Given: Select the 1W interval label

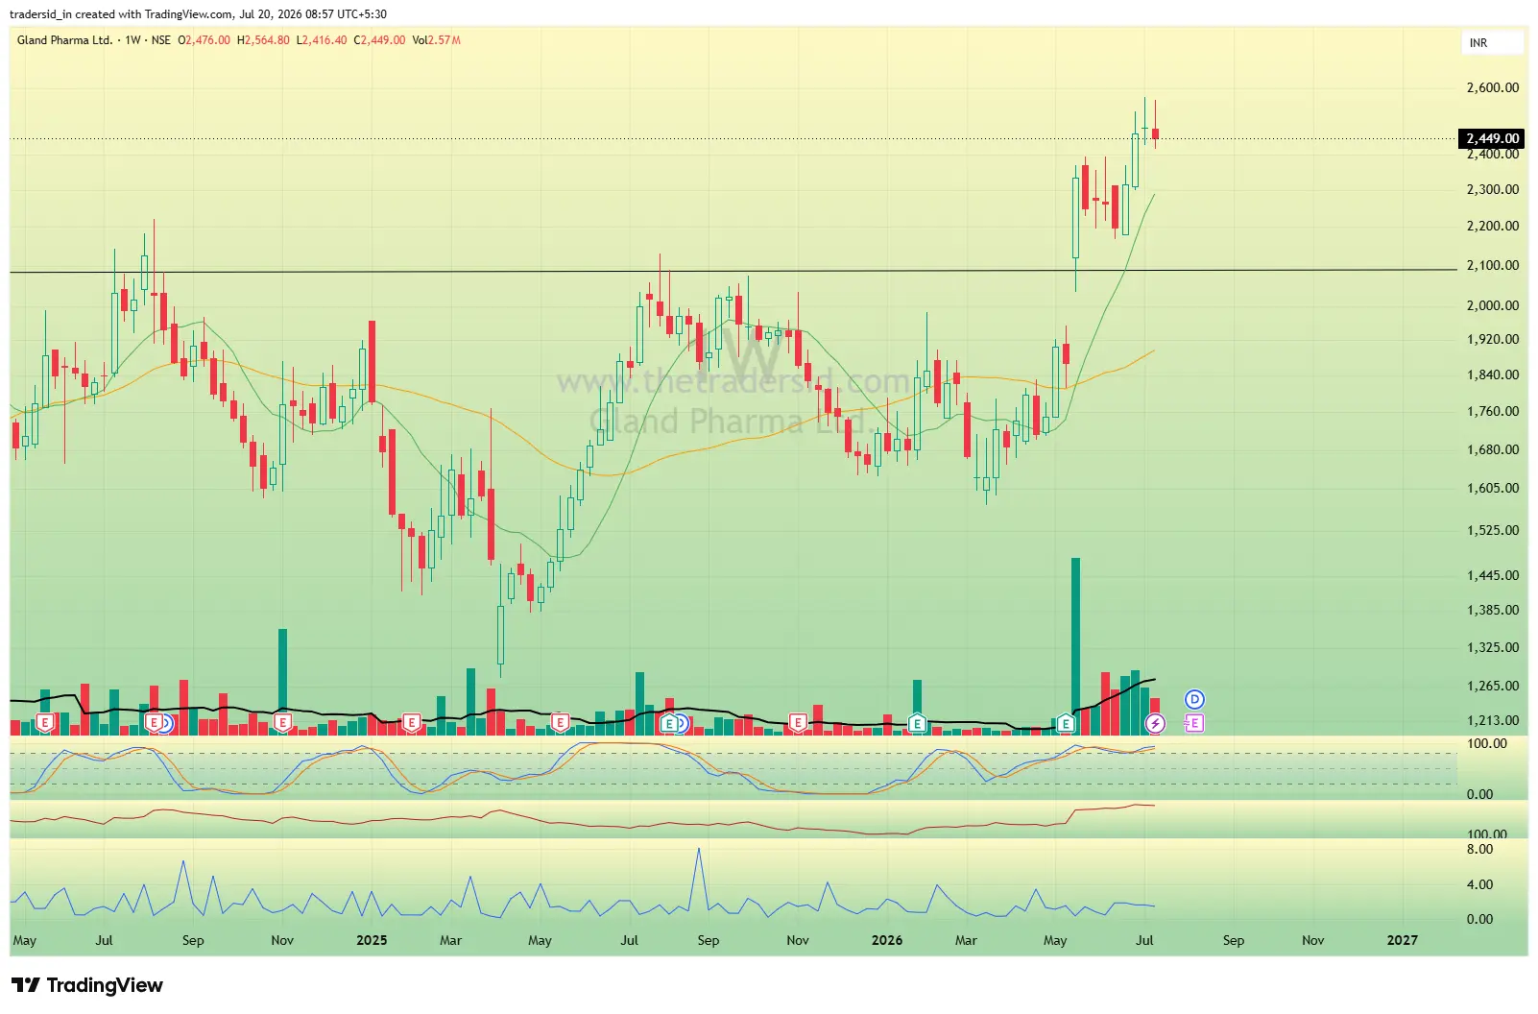Looking at the screenshot, I should point(132,40).
